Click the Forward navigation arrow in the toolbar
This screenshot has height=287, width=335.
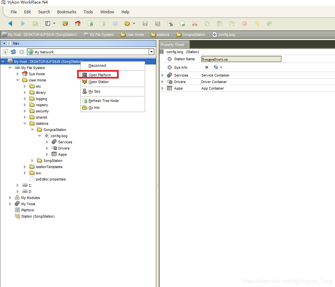[23, 23]
